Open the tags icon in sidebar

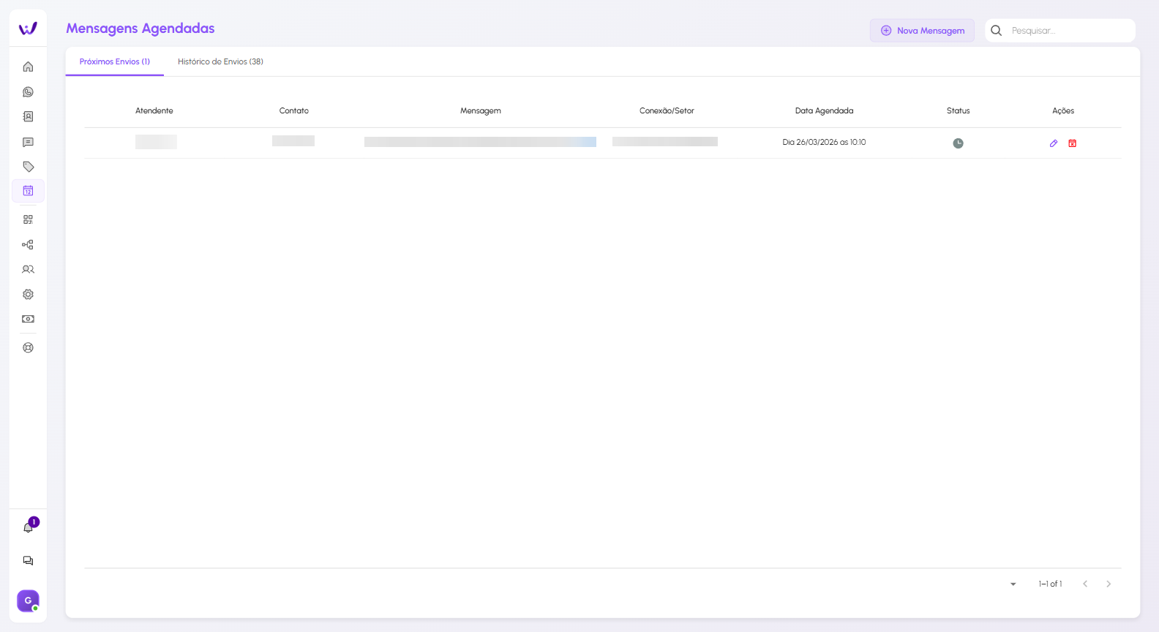point(28,167)
